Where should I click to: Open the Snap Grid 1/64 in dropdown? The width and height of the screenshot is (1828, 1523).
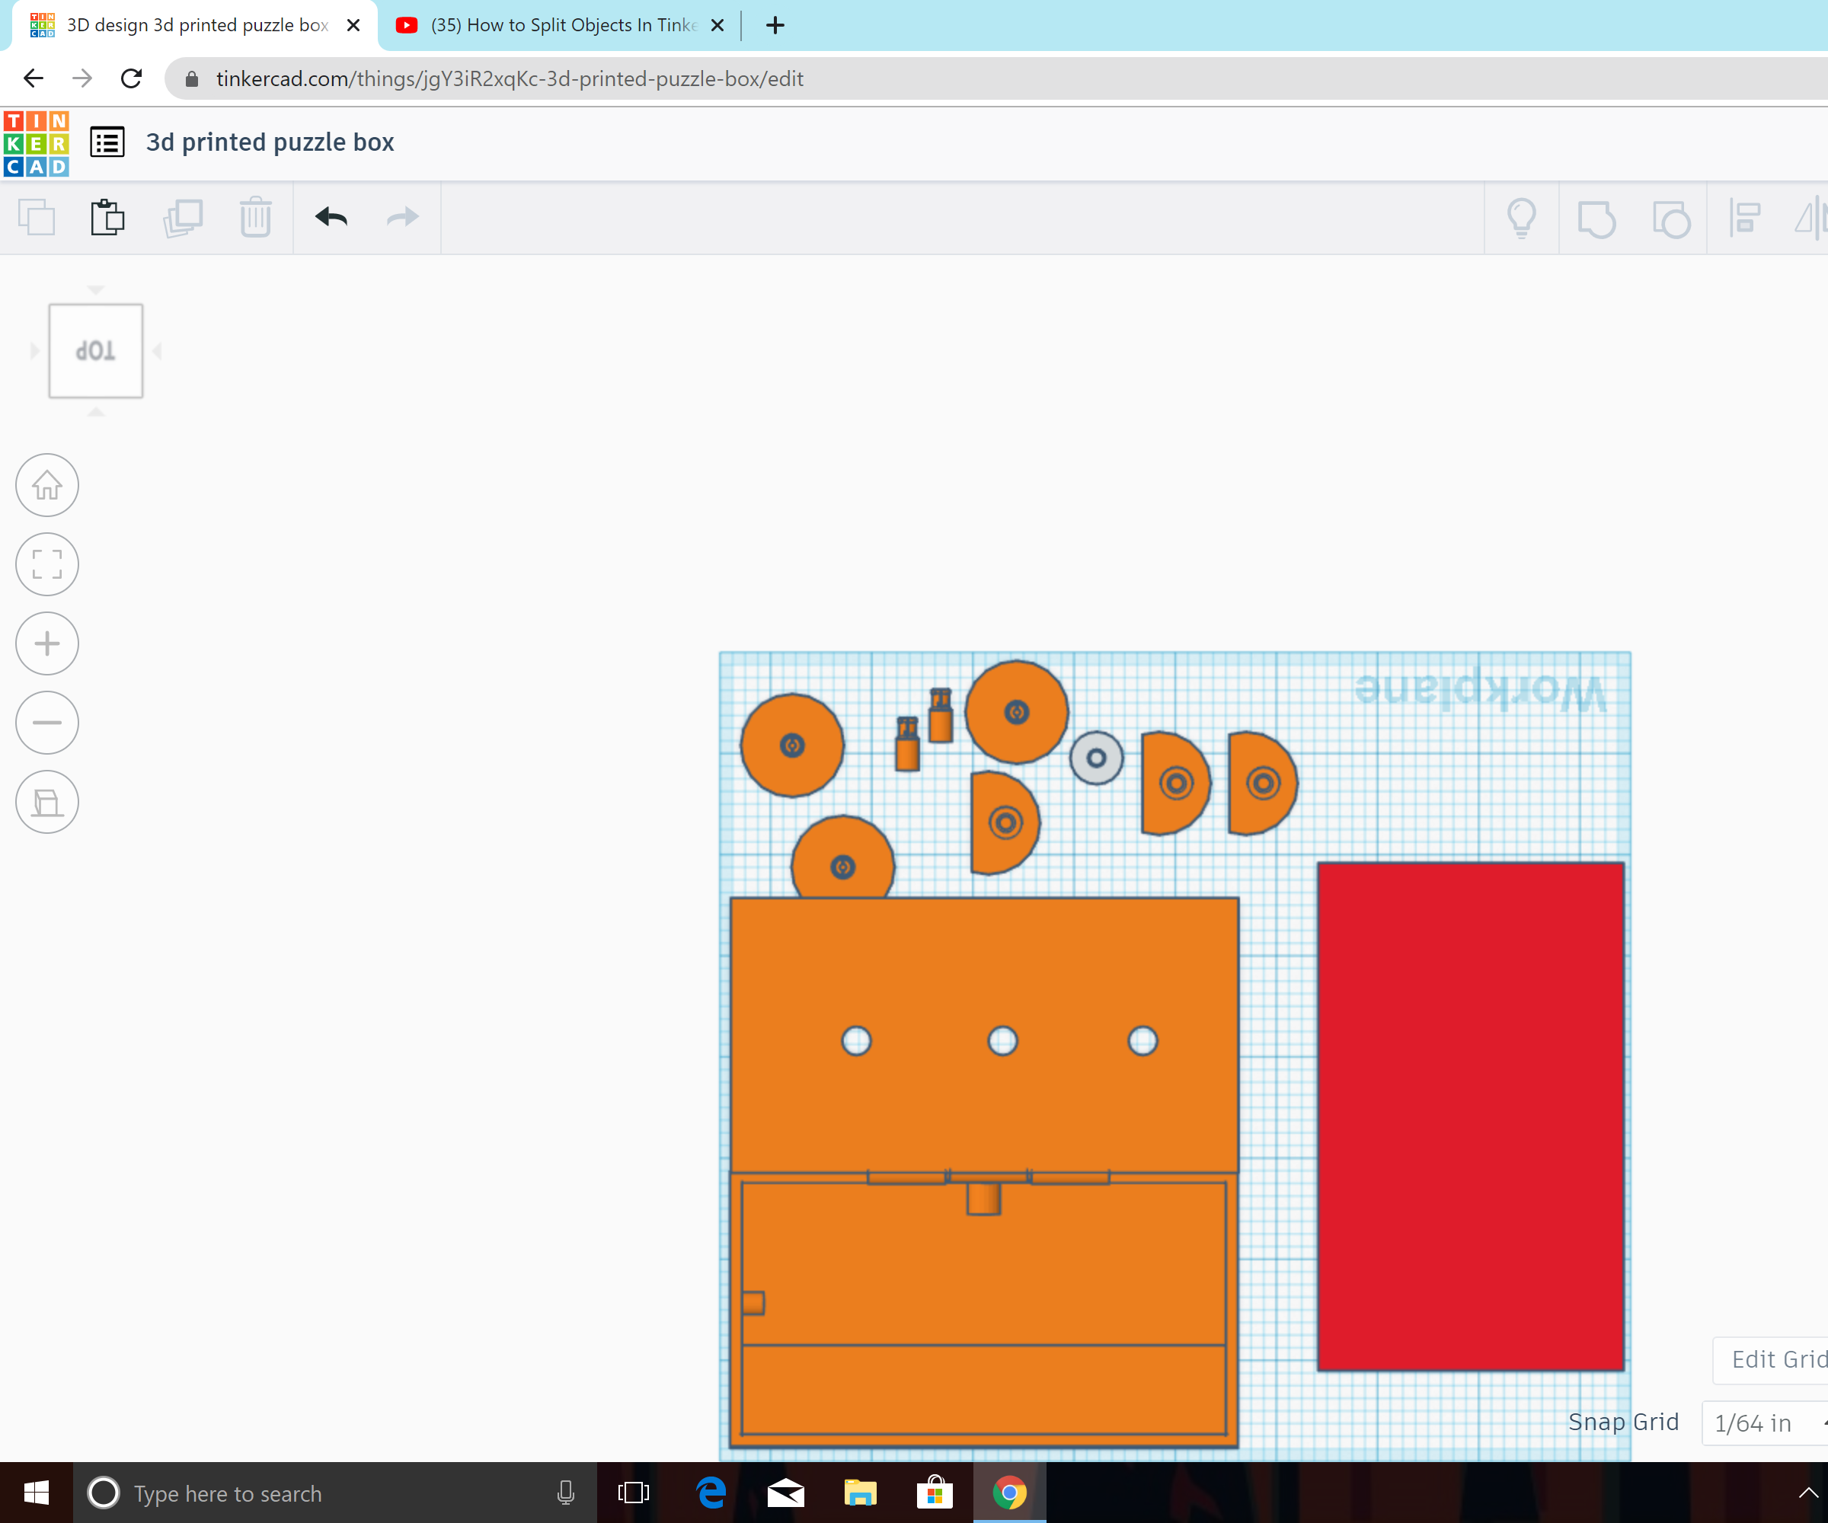coord(1762,1423)
